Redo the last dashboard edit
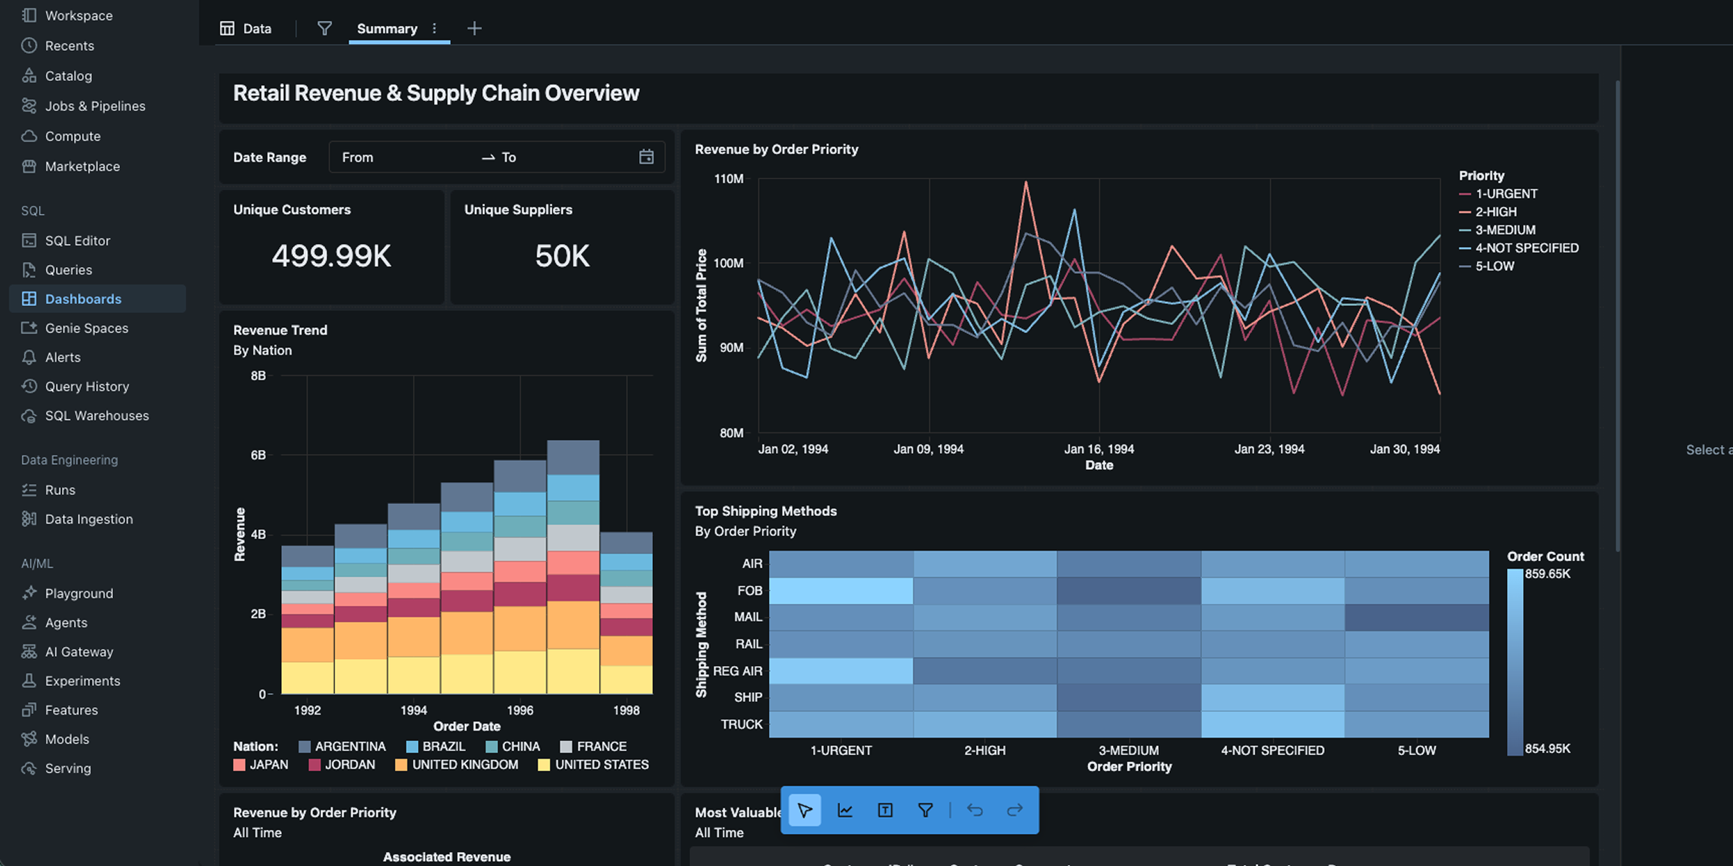 click(x=1015, y=810)
